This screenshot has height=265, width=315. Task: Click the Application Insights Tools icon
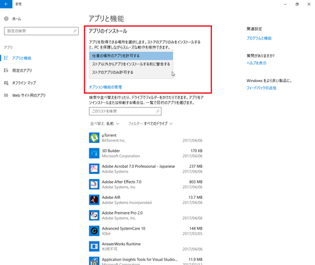click(94, 261)
